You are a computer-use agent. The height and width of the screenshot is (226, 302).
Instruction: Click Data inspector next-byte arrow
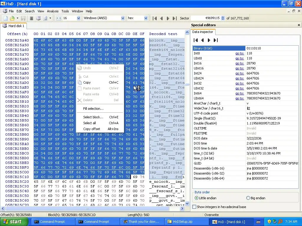pos(209,40)
